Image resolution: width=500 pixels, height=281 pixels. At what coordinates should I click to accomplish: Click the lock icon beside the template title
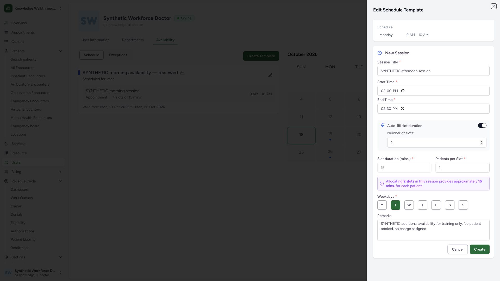(x=182, y=73)
